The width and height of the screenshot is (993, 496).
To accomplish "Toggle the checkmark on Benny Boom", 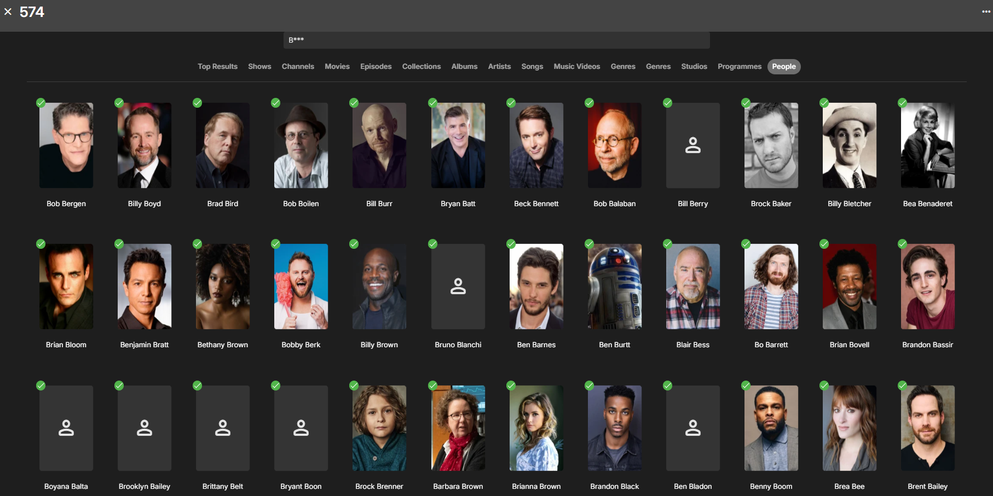I will coord(746,386).
